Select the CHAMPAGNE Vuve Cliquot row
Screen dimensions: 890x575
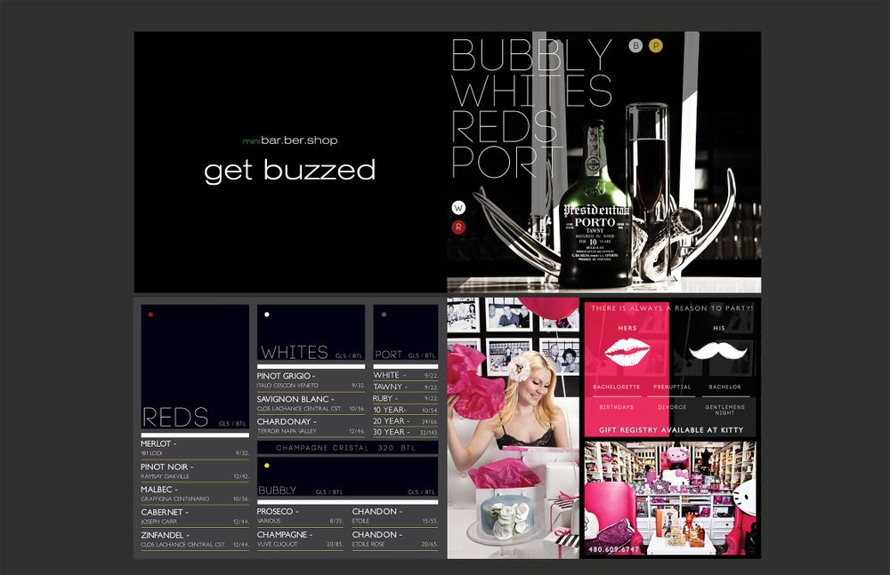coord(300,539)
